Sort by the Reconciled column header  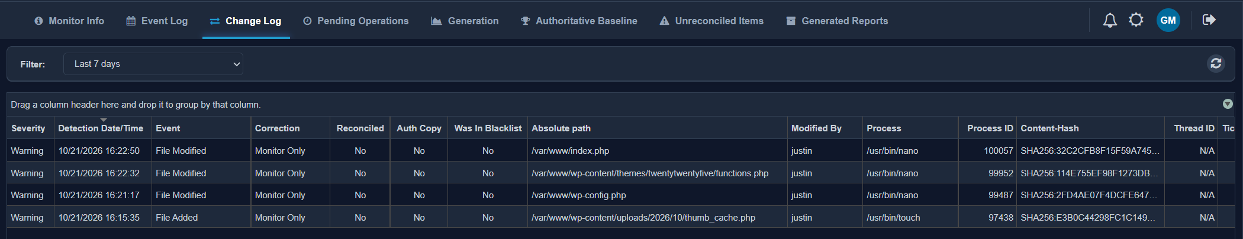click(360, 128)
